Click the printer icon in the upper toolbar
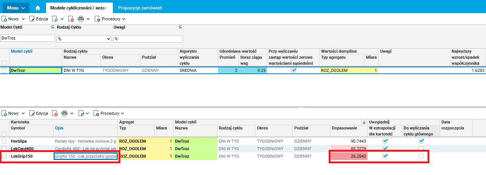486x175 pixels. pos(81,18)
